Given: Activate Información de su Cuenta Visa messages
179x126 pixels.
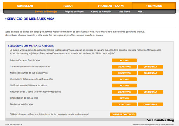Looking at the screenshot, I should pyautogui.click(x=124, y=60).
